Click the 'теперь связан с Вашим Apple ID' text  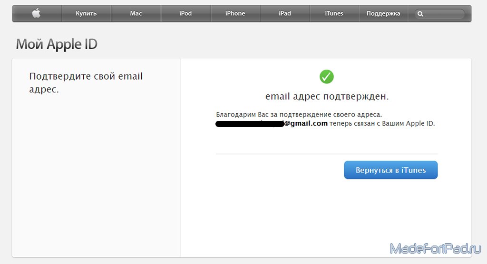(382, 124)
